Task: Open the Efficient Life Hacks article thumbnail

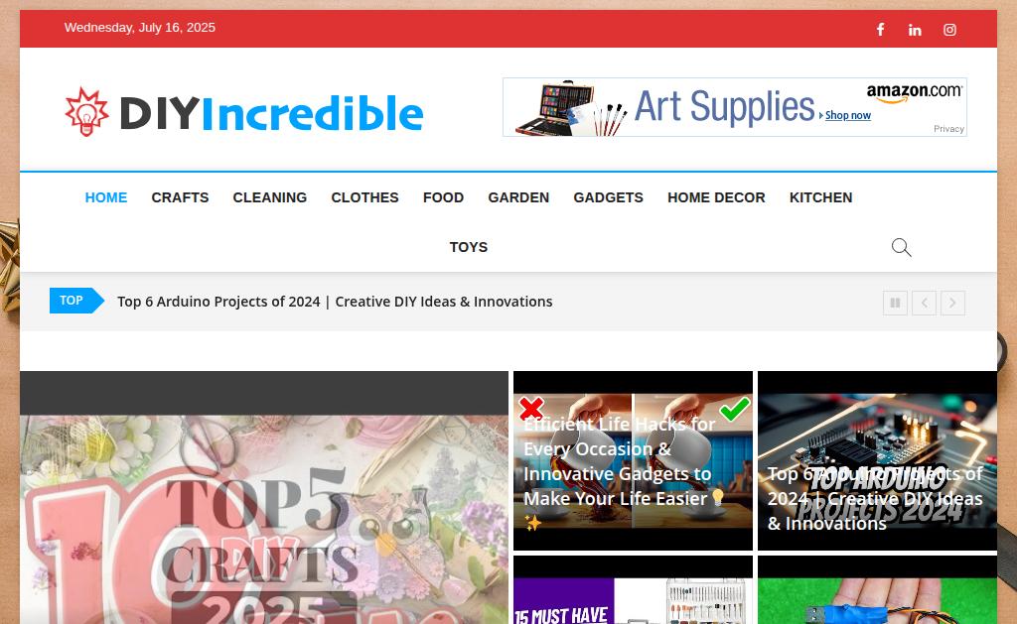Action: [633, 460]
